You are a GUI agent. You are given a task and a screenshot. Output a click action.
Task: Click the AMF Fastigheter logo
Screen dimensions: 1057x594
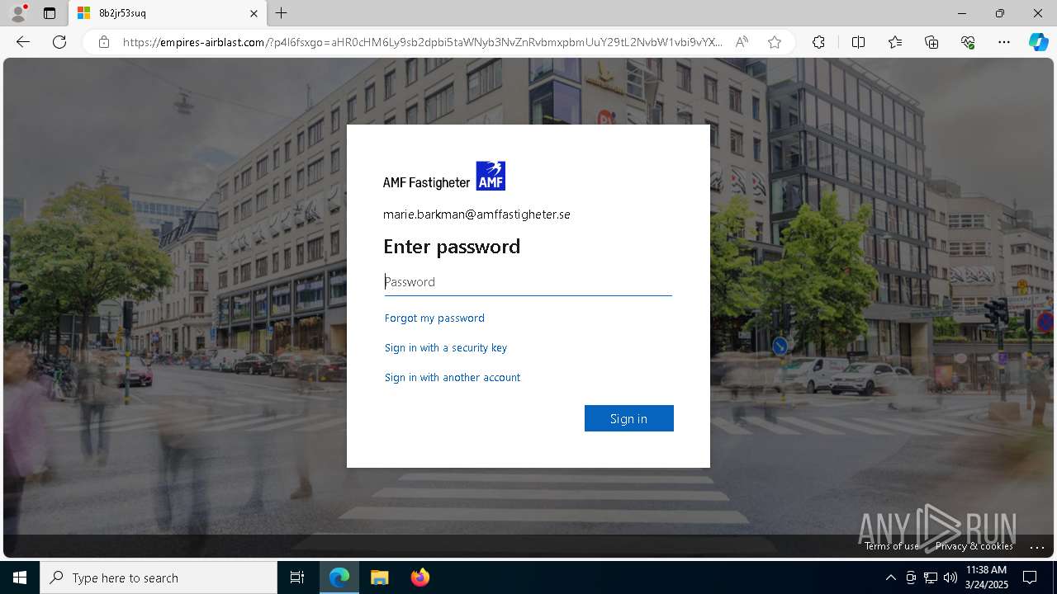[444, 177]
